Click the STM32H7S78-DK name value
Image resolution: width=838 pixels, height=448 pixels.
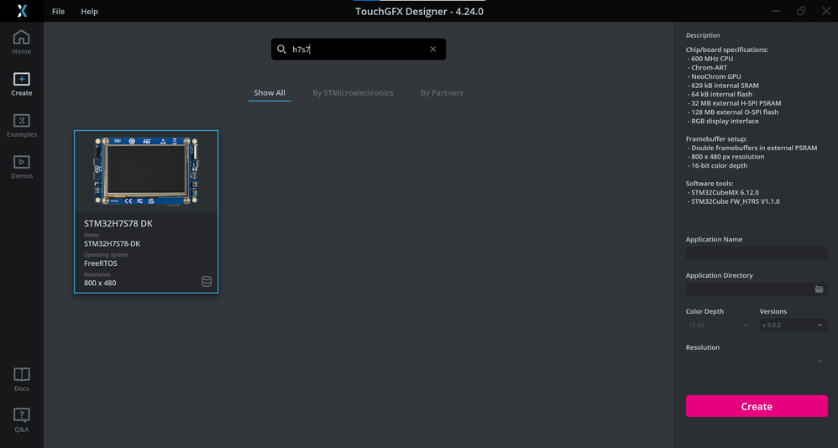coord(113,243)
